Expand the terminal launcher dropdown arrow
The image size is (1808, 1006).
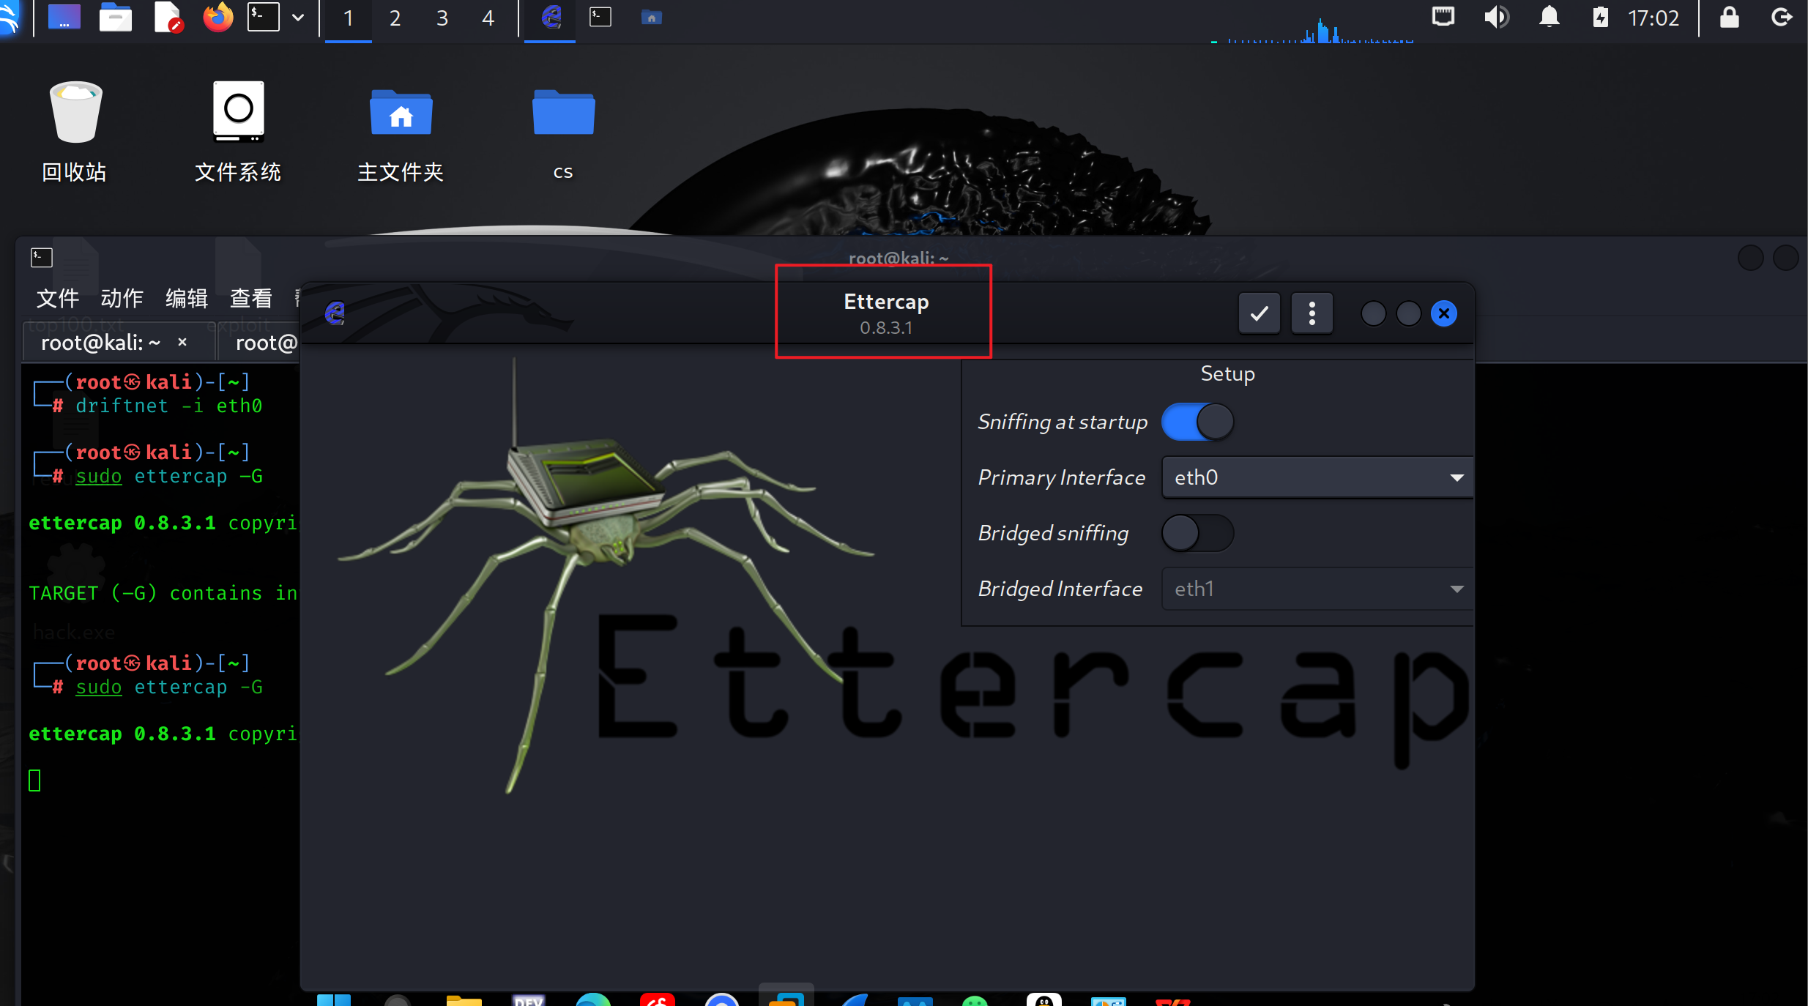point(298,18)
